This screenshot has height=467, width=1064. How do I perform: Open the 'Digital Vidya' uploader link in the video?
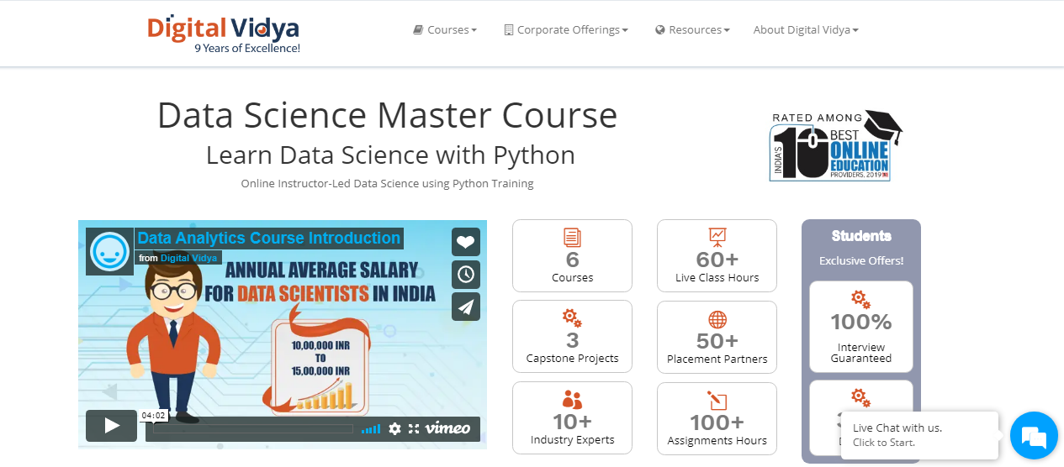pos(188,258)
